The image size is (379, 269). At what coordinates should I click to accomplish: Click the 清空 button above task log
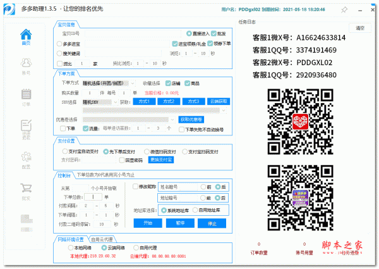(360, 28)
